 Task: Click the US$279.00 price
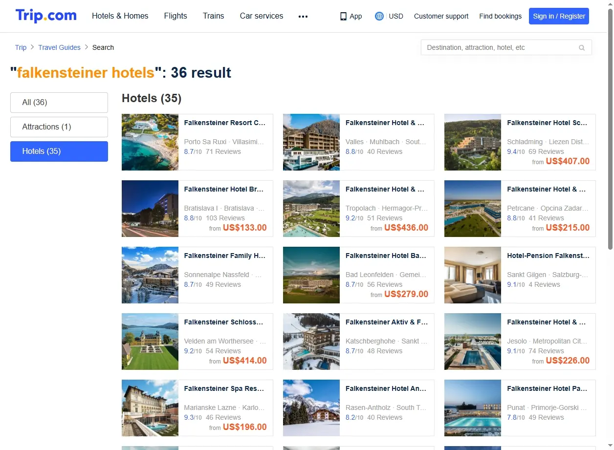coord(406,294)
